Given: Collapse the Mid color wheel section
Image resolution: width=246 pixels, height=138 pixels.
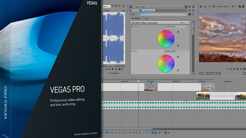Looking at the screenshot, I should click(x=132, y=51).
